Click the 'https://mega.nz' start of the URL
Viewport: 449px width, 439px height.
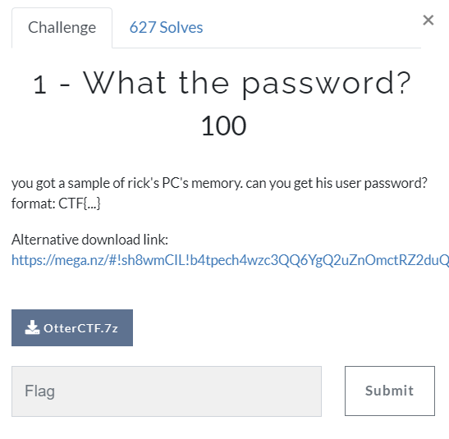click(57, 260)
